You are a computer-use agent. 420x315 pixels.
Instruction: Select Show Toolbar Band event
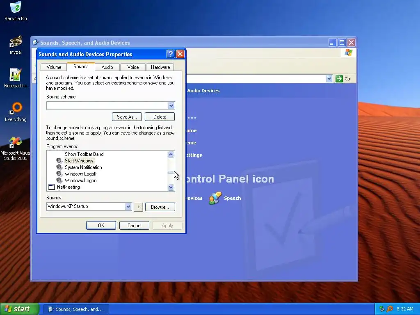tap(84, 154)
